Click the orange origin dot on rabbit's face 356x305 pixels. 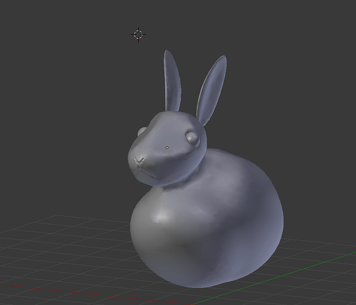[167, 148]
